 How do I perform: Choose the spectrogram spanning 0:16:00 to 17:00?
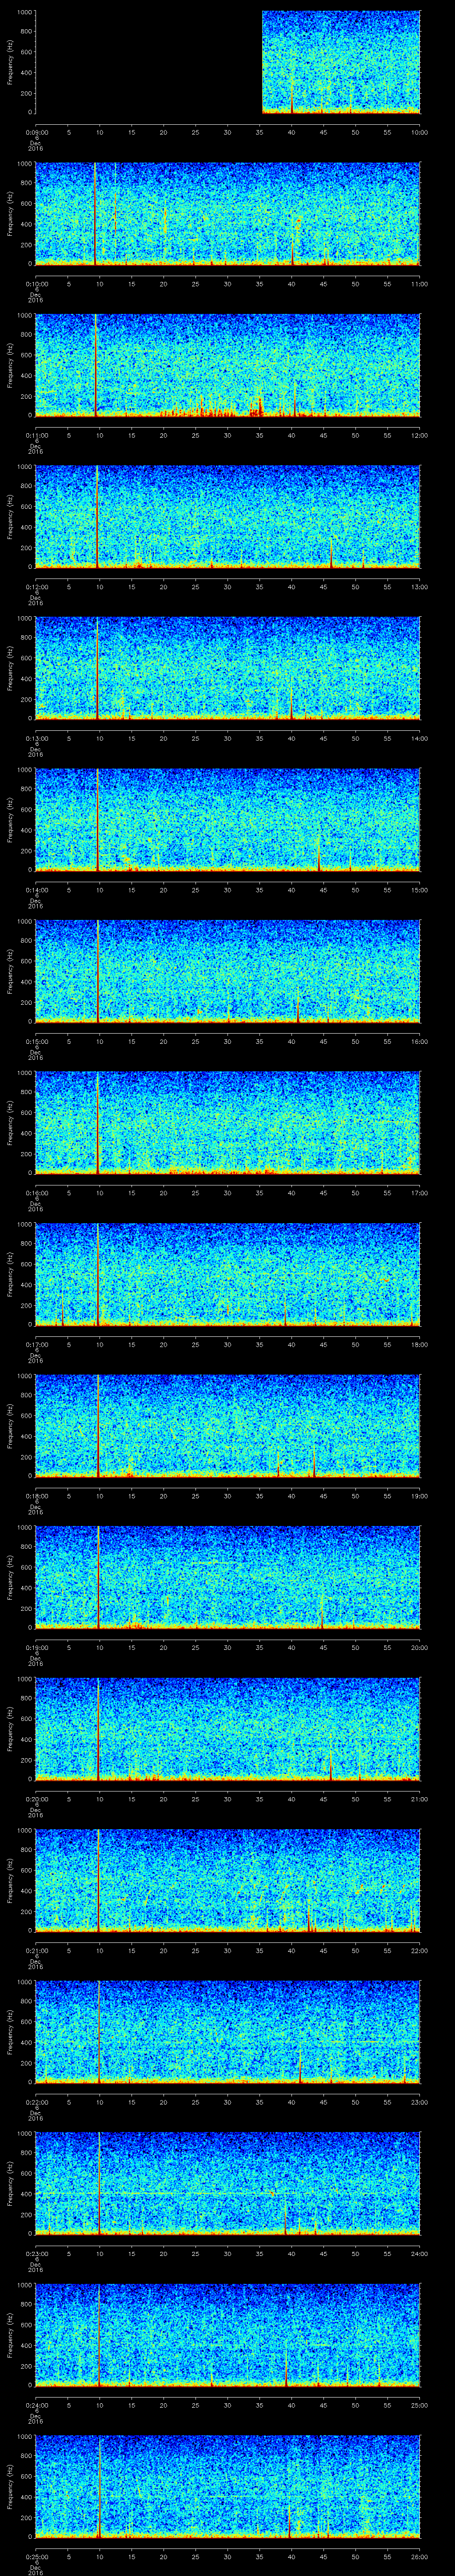(227, 1123)
